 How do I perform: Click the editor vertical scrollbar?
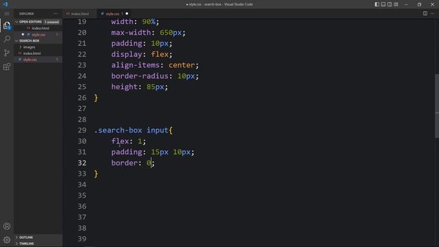[437, 106]
